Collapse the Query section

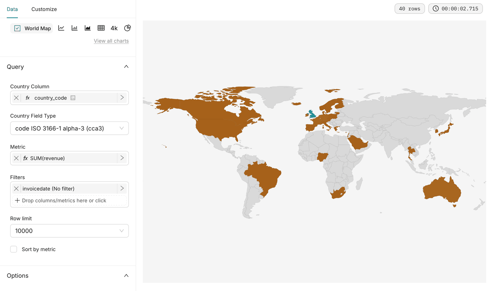pyautogui.click(x=126, y=67)
